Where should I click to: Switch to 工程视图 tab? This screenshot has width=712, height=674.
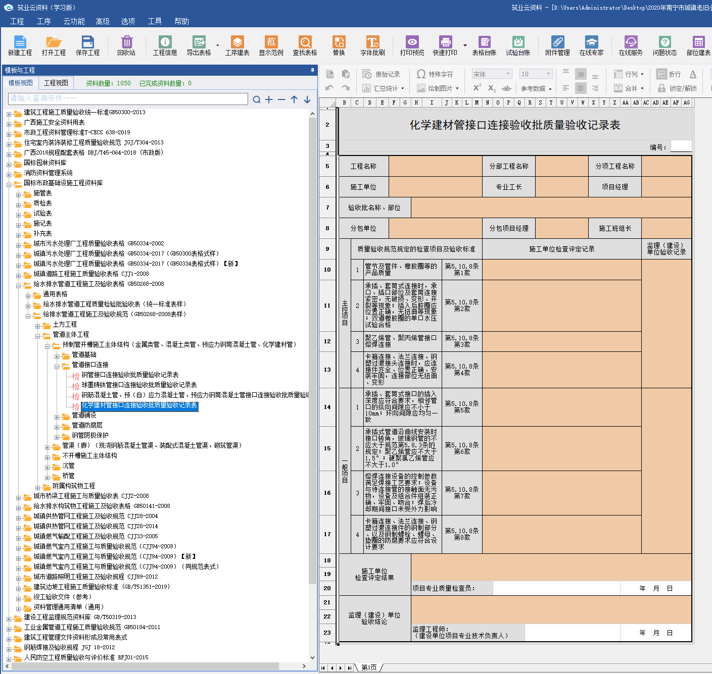(x=56, y=83)
